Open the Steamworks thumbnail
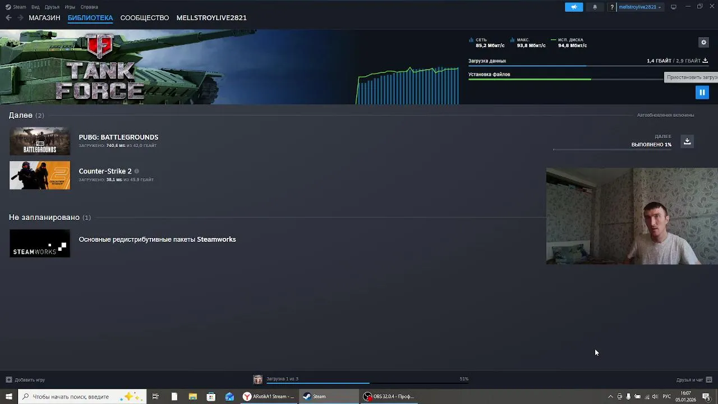Screen dimensions: 718x404 click(40, 244)
